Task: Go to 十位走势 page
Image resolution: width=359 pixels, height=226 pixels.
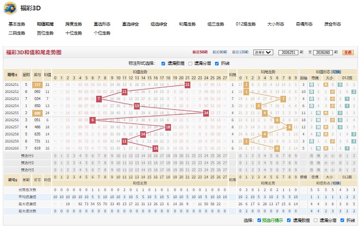Action: [x=73, y=33]
